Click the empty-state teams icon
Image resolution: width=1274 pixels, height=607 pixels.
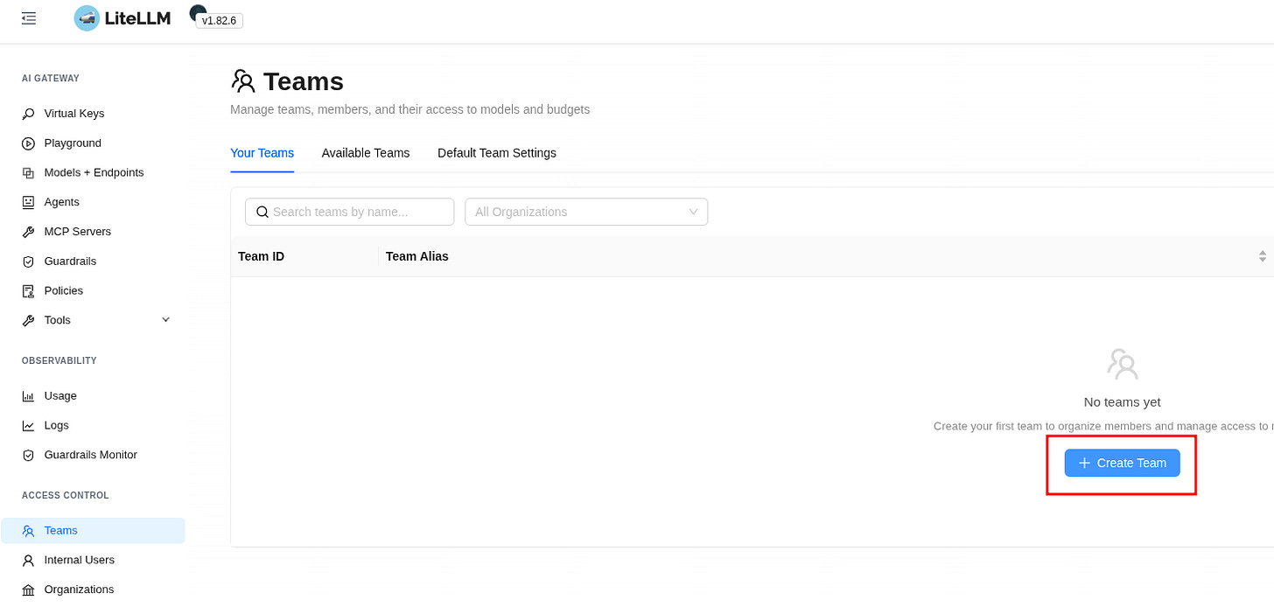(x=1122, y=364)
